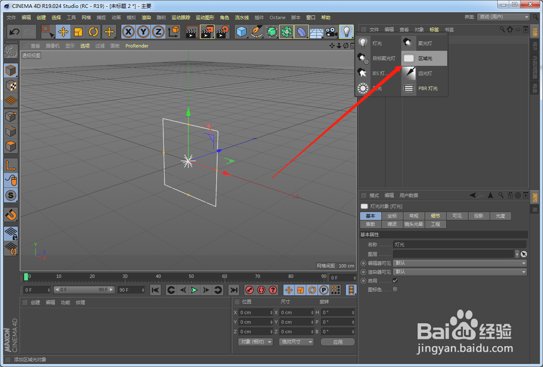The image size is (543, 367).
Task: Enable Edges mode in left toolbar
Action: (x=11, y=131)
